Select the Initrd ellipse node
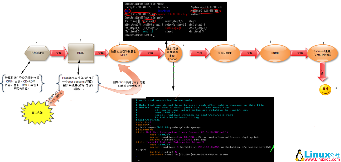Image resolution: width=341 pixels, height=162 pixels. [275, 53]
